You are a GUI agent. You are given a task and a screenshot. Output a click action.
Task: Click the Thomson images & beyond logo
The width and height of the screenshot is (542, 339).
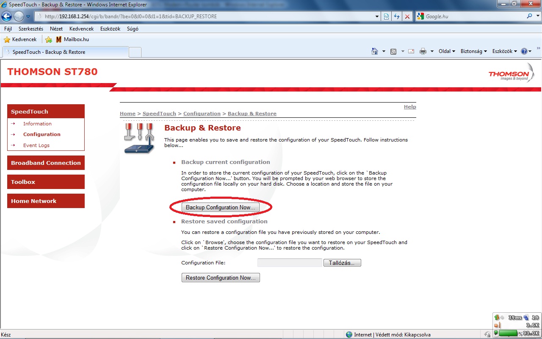512,72
